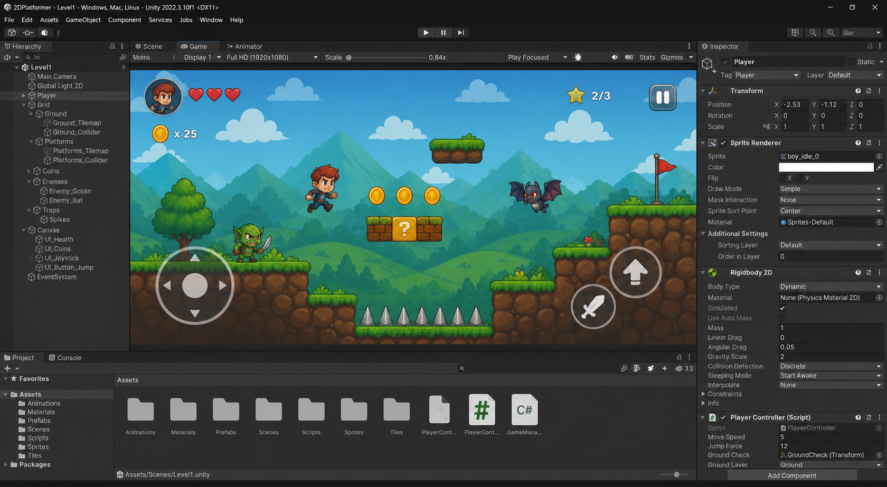The height and width of the screenshot is (487, 887).
Task: Click the Pause button in the top toolbar
Action: pyautogui.click(x=443, y=33)
